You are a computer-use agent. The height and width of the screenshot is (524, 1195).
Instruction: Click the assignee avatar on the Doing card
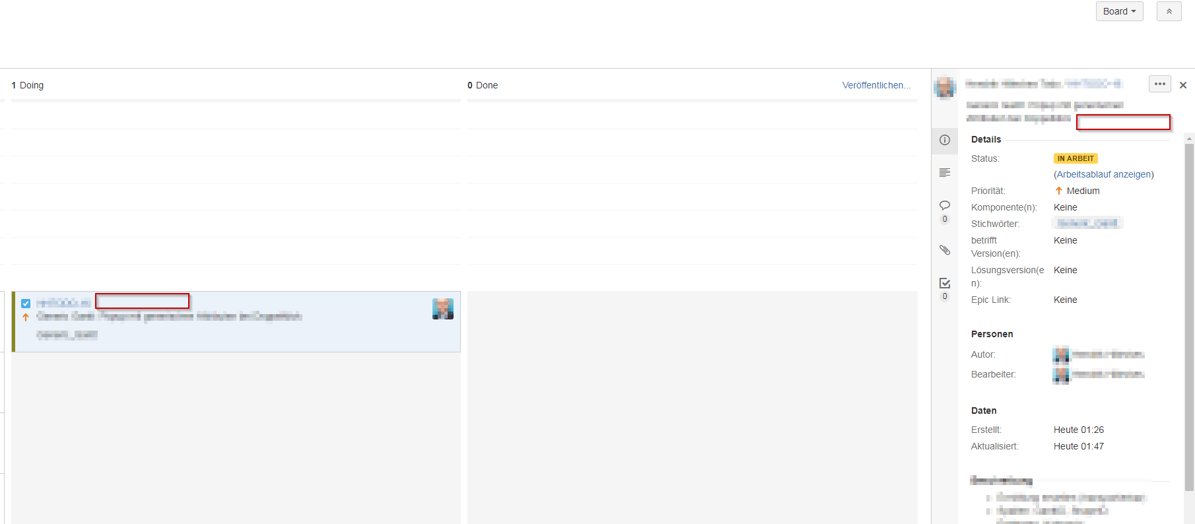point(443,308)
